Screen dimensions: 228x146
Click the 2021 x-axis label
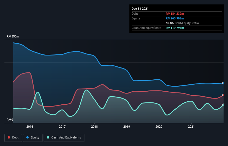click(191, 127)
